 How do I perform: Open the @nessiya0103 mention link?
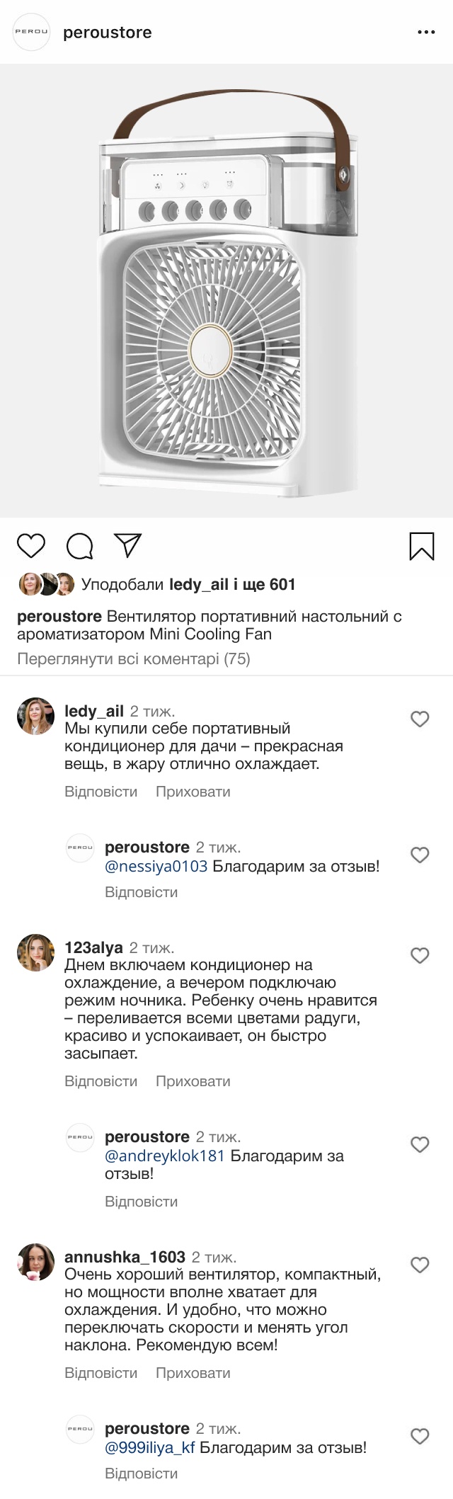[x=156, y=866]
